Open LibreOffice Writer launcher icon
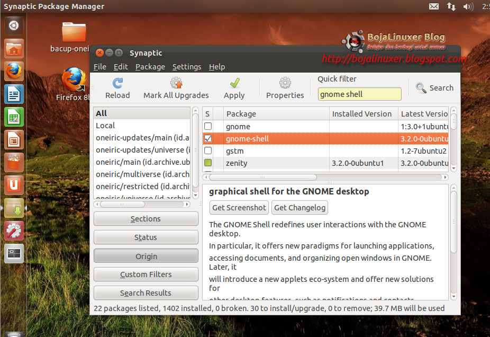 [x=14, y=94]
